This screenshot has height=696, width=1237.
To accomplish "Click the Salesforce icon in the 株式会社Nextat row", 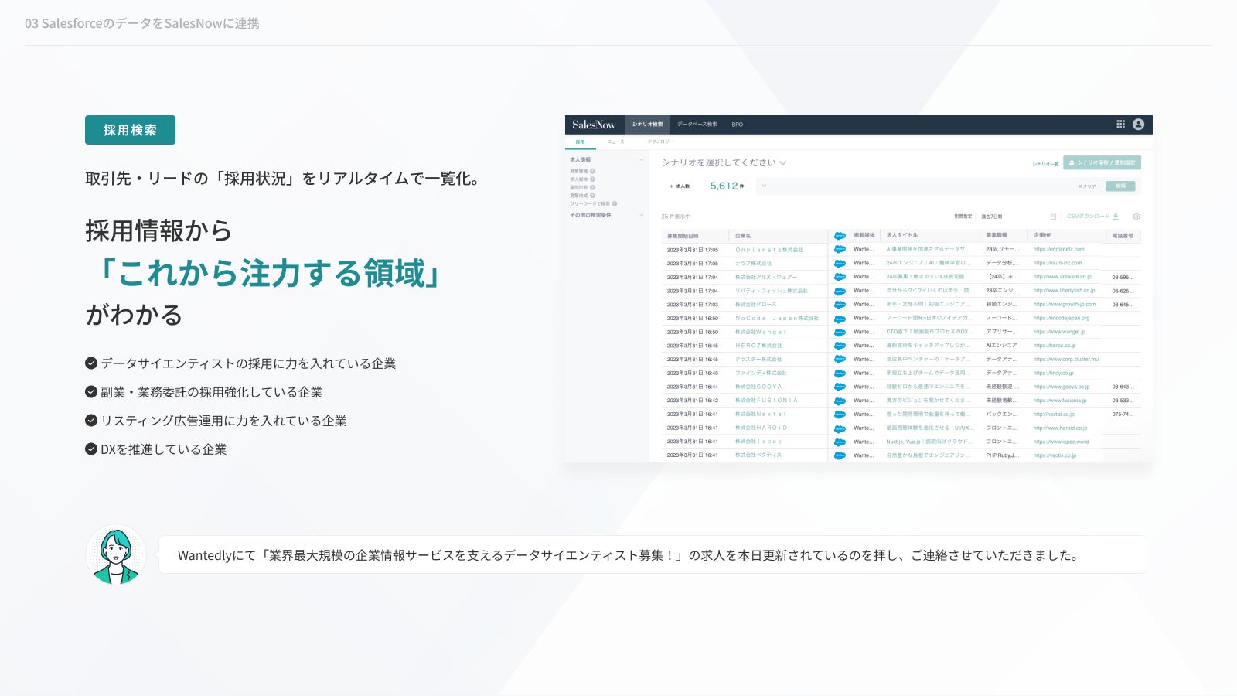I will [840, 415].
